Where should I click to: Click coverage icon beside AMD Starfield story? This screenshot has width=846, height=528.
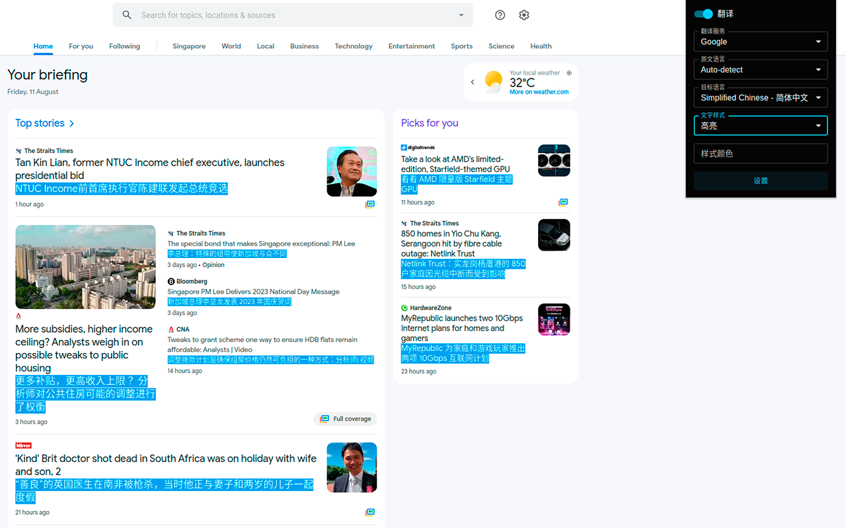click(563, 203)
